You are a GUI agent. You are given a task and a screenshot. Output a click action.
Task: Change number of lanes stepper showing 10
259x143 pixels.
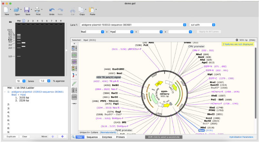pyautogui.click(x=24, y=81)
